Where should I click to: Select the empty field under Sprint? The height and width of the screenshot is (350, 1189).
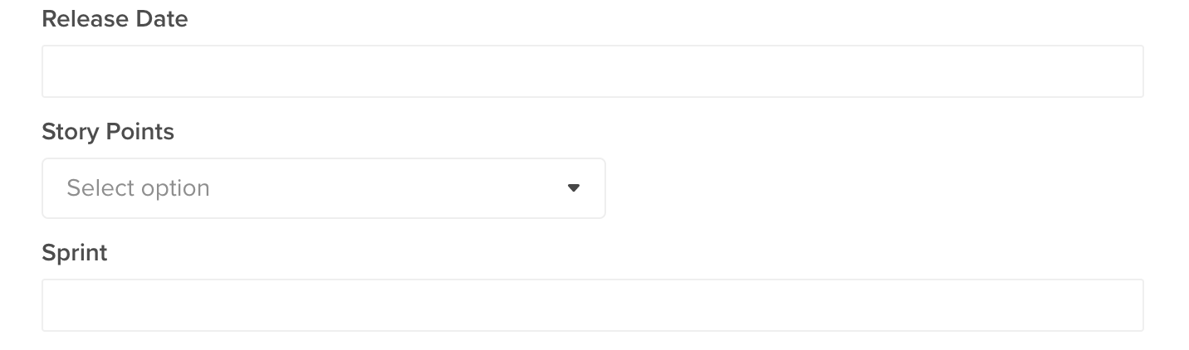click(x=593, y=305)
